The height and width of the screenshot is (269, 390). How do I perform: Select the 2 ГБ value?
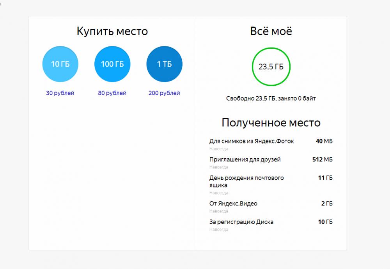click(x=327, y=204)
